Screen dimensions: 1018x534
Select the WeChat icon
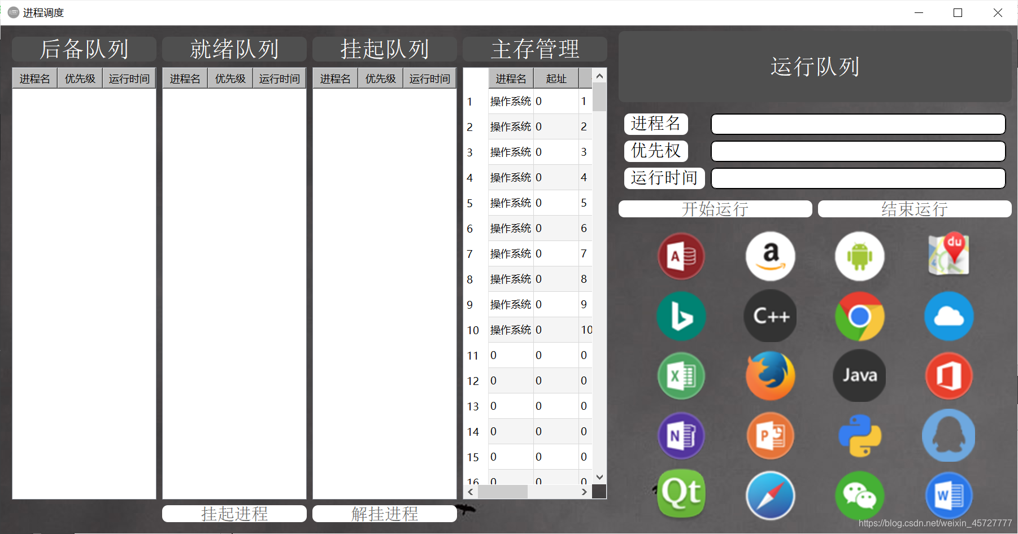(x=859, y=496)
